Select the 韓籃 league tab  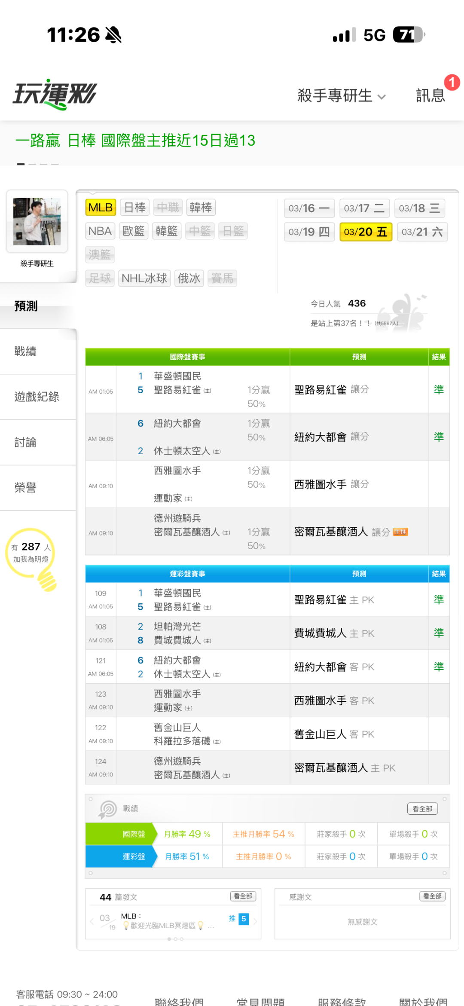[167, 231]
